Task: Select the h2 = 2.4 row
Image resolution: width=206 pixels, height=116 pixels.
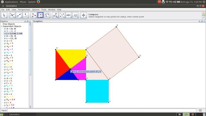Action: [11, 100]
